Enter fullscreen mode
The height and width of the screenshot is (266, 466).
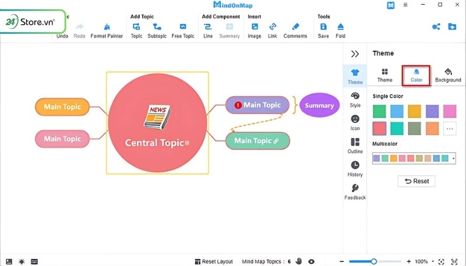[454, 261]
